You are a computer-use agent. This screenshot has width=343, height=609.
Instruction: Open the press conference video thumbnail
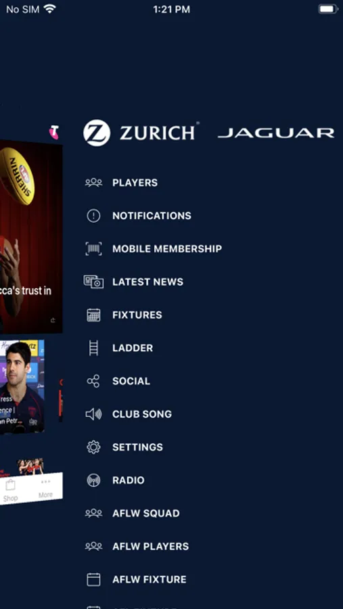(22, 386)
